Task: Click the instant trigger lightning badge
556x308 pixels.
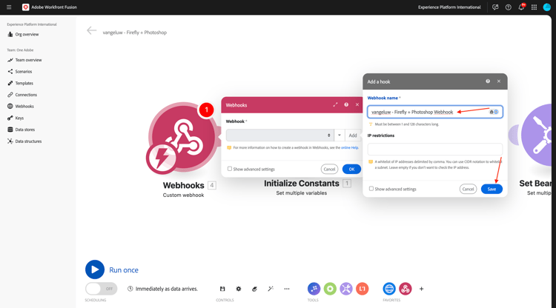Action: click(x=162, y=158)
